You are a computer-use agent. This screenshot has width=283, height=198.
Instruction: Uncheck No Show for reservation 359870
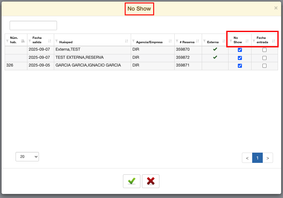coord(240,50)
